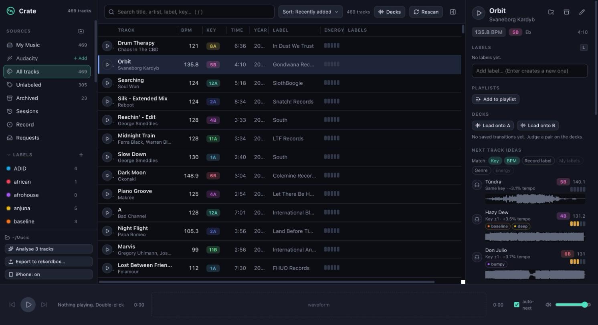The image size is (598, 325).
Task: Toggle the auto-next checkbox
Action: pos(517,305)
